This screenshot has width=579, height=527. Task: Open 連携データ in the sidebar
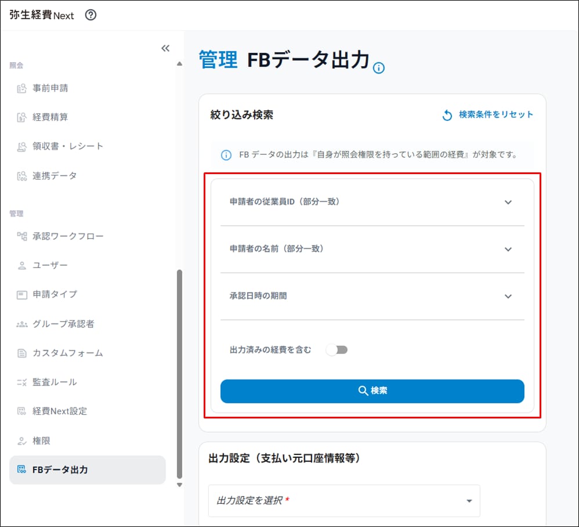tap(55, 176)
